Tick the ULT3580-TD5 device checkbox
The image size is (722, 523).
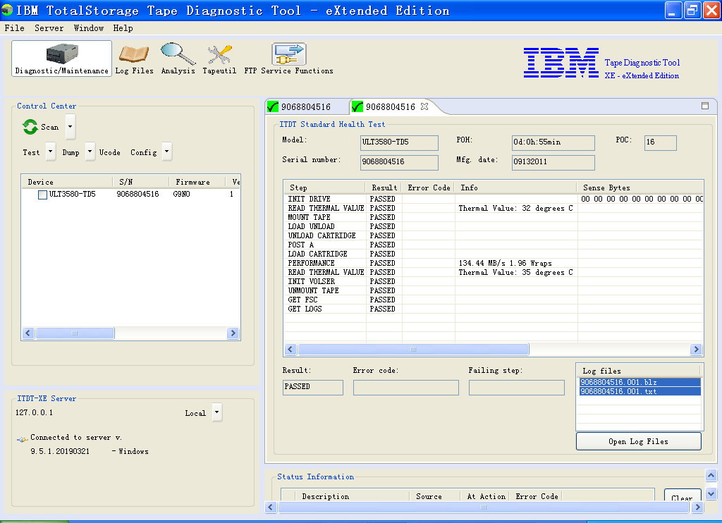coord(42,195)
